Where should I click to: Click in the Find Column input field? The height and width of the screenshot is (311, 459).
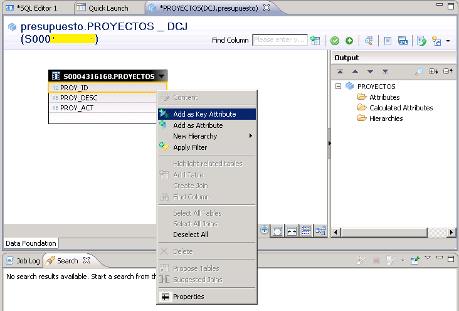click(x=279, y=40)
